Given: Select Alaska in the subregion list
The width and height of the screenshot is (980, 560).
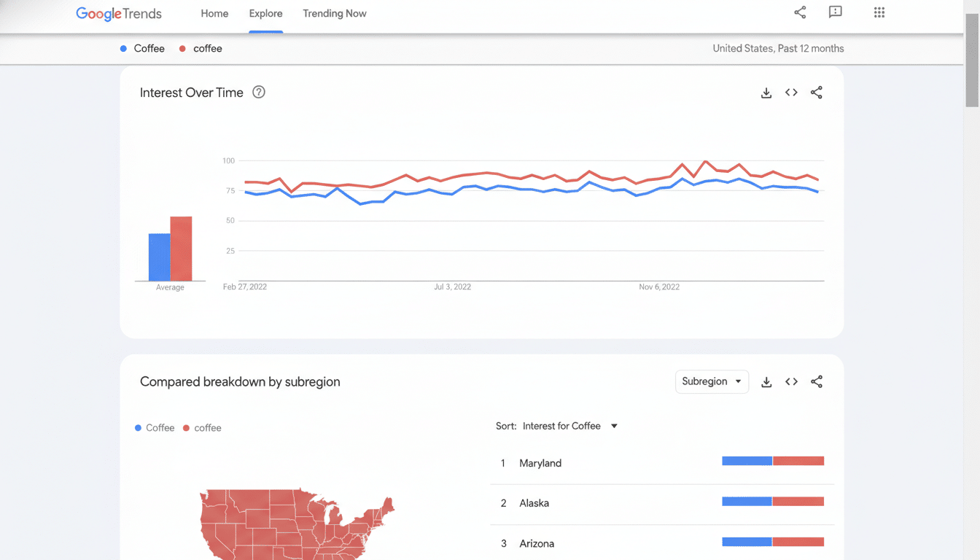Looking at the screenshot, I should [x=534, y=503].
